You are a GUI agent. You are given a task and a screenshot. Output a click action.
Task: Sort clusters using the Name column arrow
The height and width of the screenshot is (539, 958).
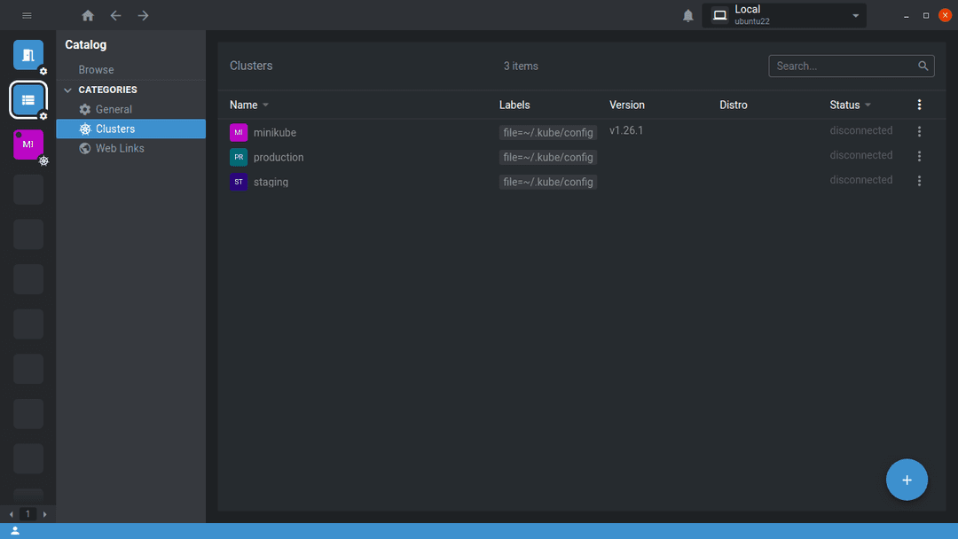pos(263,105)
